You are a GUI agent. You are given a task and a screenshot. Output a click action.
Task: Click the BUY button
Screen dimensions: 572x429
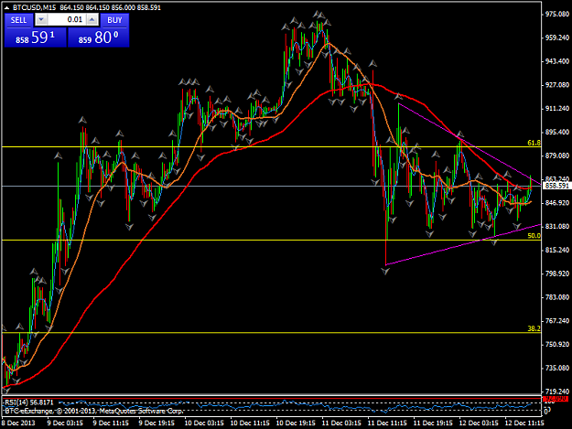(114, 20)
